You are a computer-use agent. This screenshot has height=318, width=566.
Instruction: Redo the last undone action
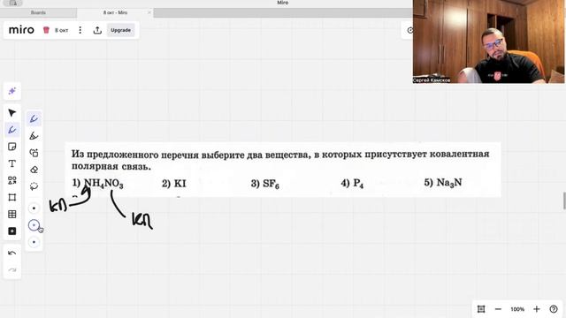(x=11, y=269)
